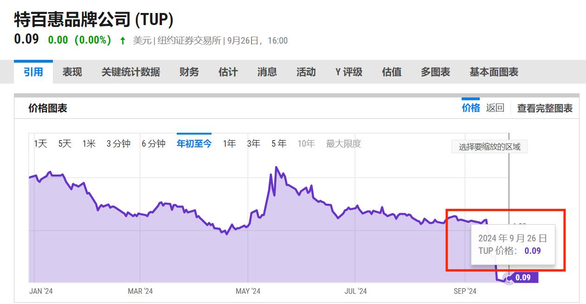Open the 基本面图表 tab

494,72
